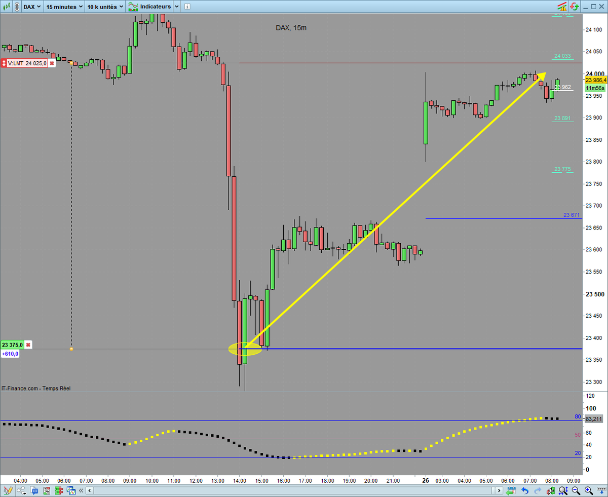Click the scrollbar right arrow

pyautogui.click(x=500, y=490)
